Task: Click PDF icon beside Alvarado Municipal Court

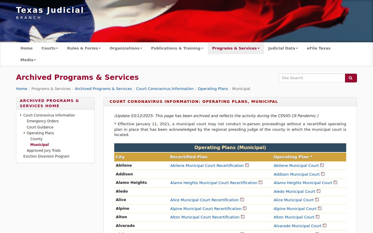Action: [325, 225]
